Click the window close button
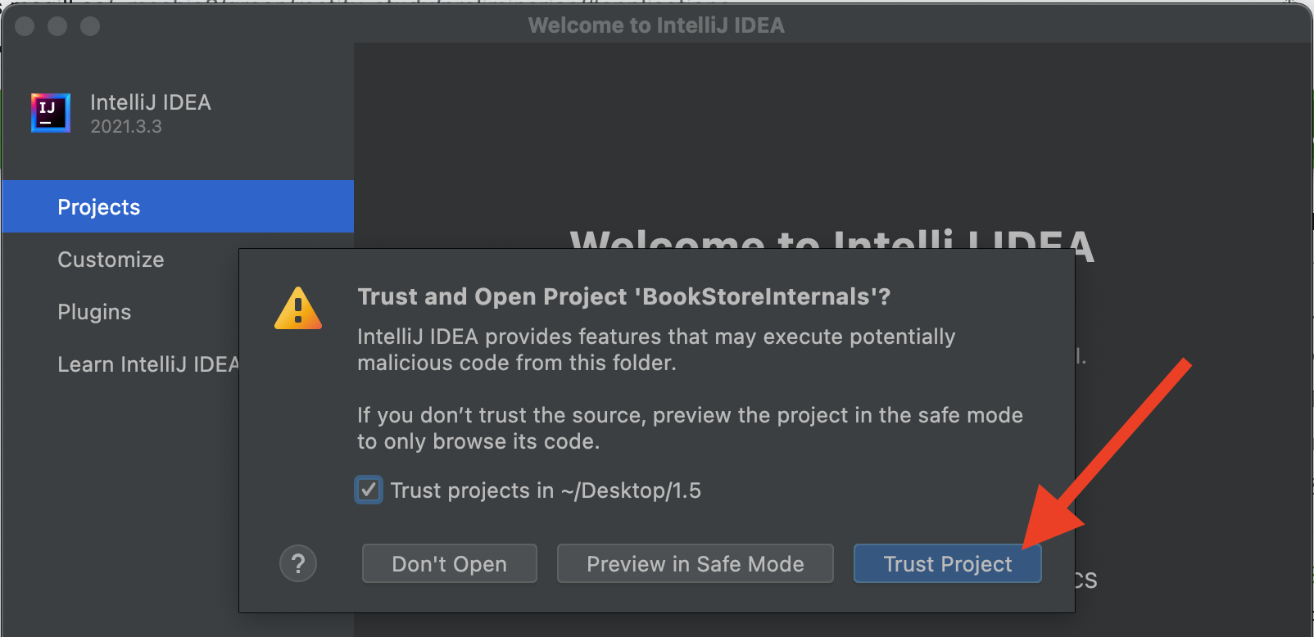Image resolution: width=1314 pixels, height=637 pixels. pos(25,26)
